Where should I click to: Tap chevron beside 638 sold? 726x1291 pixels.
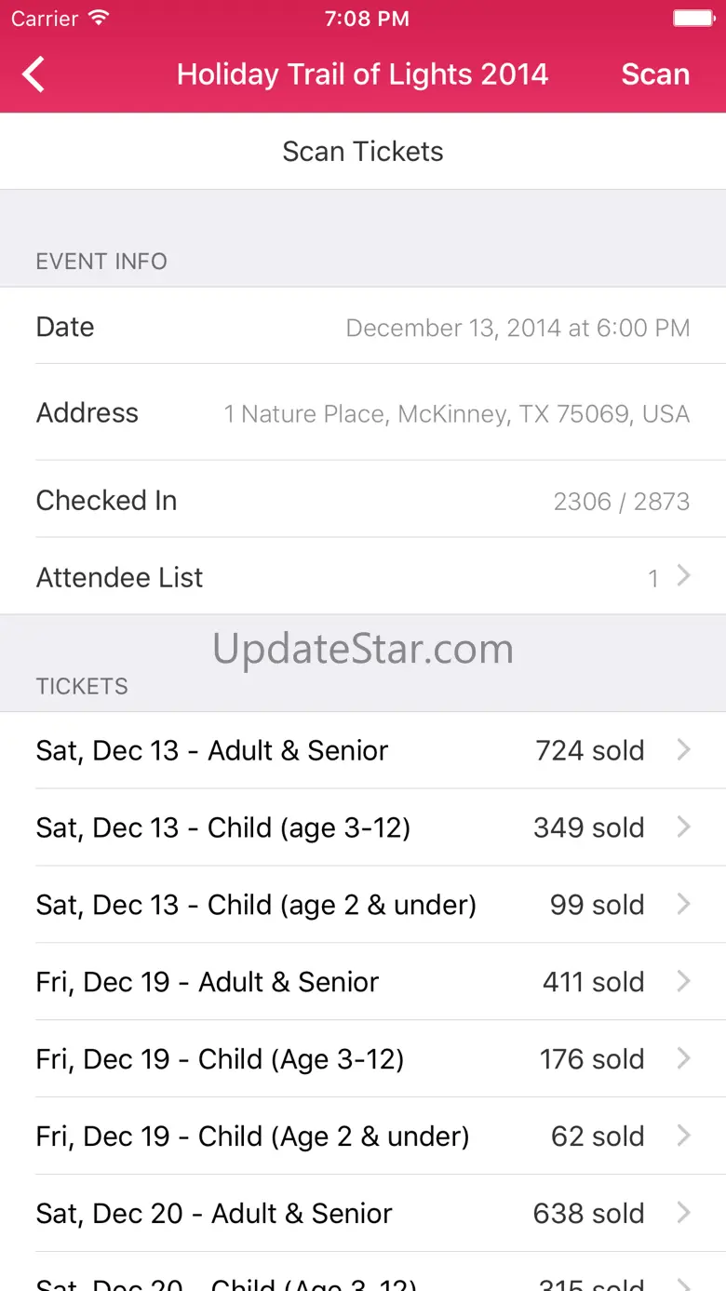coord(683,1213)
